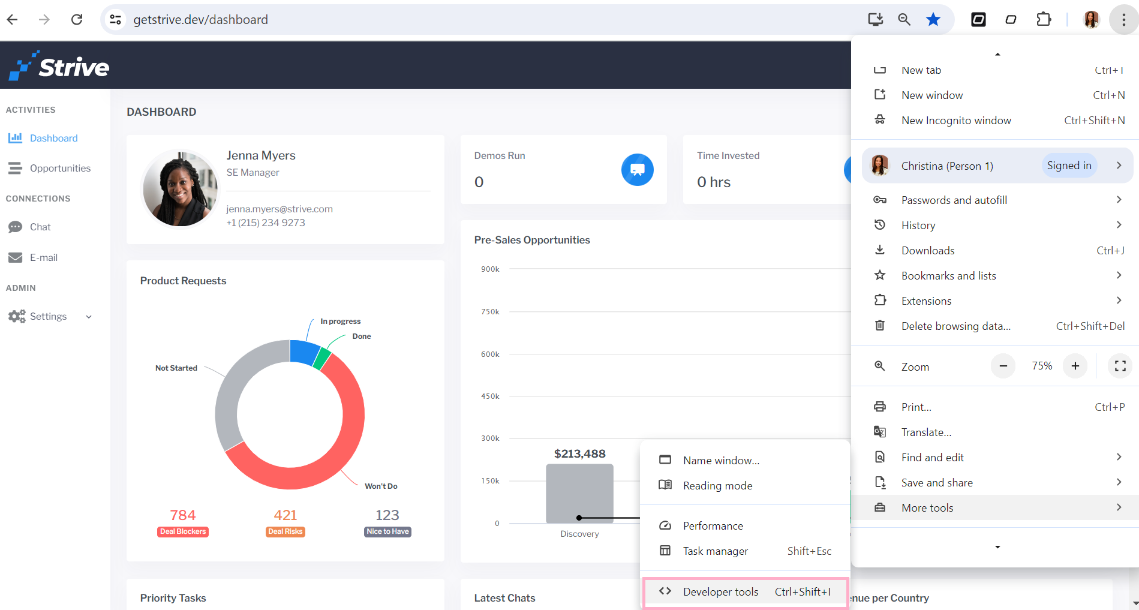Increase zoom with the plus button

coord(1075,366)
